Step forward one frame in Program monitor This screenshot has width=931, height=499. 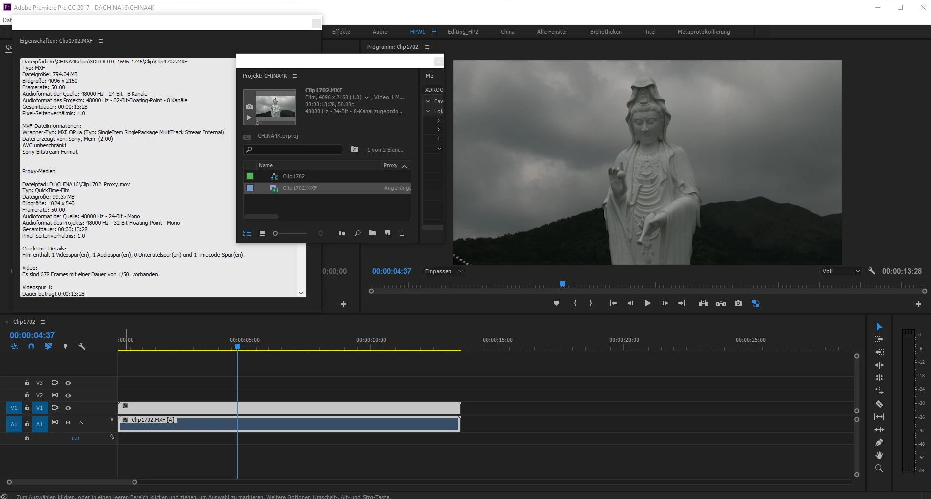coord(665,303)
